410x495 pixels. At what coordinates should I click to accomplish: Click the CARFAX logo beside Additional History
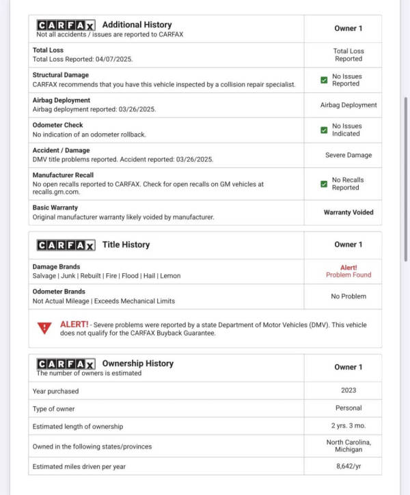66,25
